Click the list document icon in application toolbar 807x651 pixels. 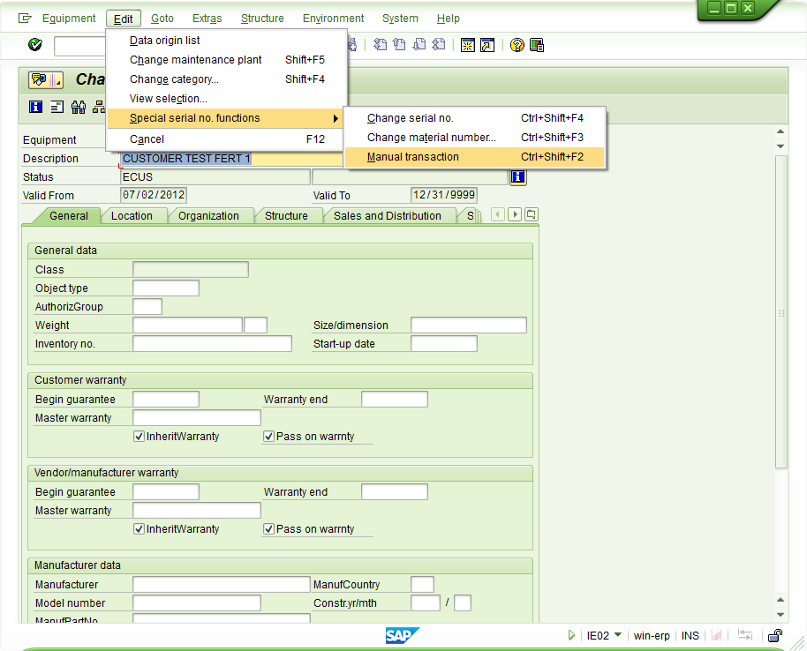(57, 107)
